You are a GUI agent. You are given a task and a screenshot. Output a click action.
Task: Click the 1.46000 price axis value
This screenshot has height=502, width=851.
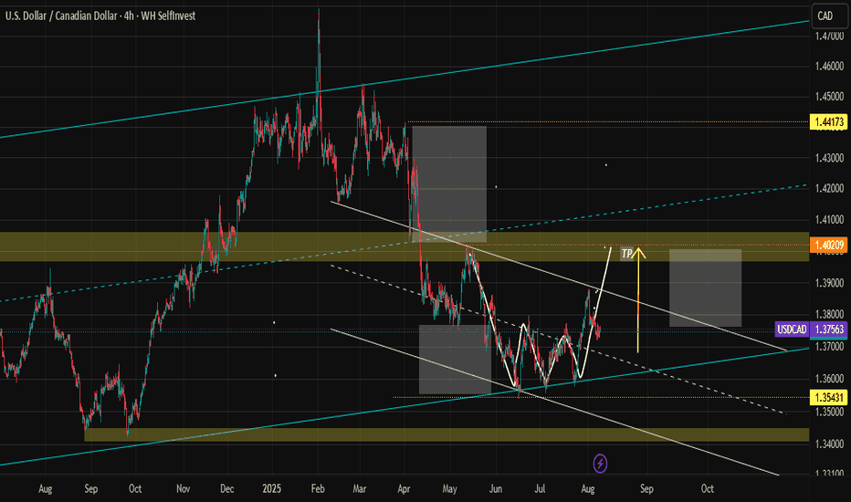point(829,67)
